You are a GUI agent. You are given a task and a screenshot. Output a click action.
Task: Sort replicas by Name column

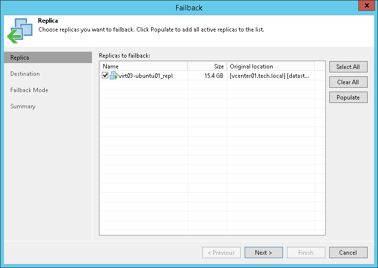(143, 67)
